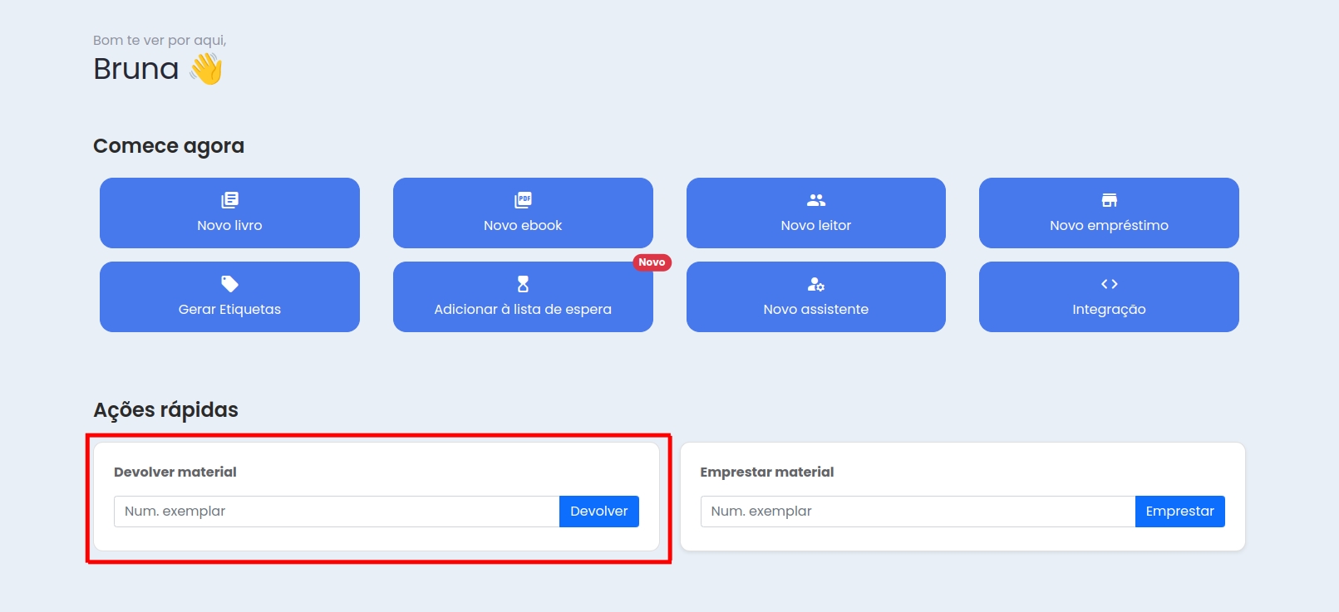The width and height of the screenshot is (1339, 612).
Task: Select the Novo leitor label
Action: pos(816,225)
